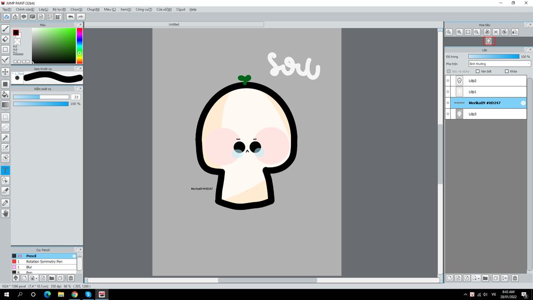
Task: Open the Help menu
Action: 193,9
